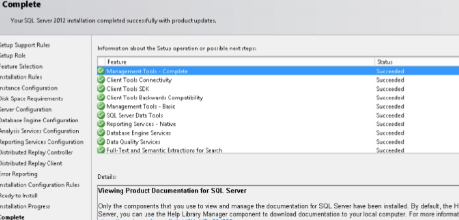The image size is (459, 220).
Task: Open Database Engine Configuration step
Action: tap(39, 121)
